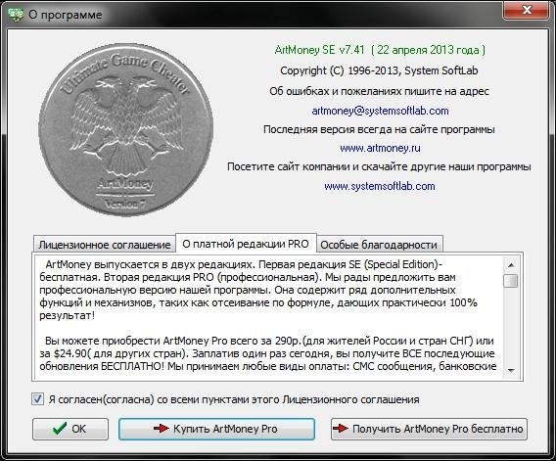The width and height of the screenshot is (556, 461).
Task: Click the red arrow icon on Купить button
Action: (162, 429)
